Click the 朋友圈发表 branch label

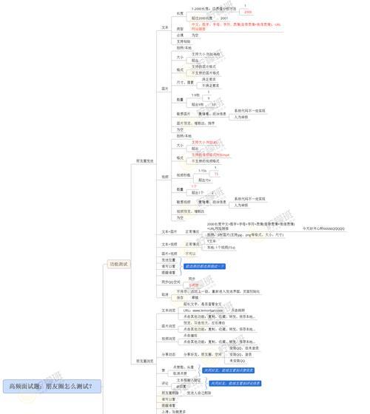click(x=144, y=161)
